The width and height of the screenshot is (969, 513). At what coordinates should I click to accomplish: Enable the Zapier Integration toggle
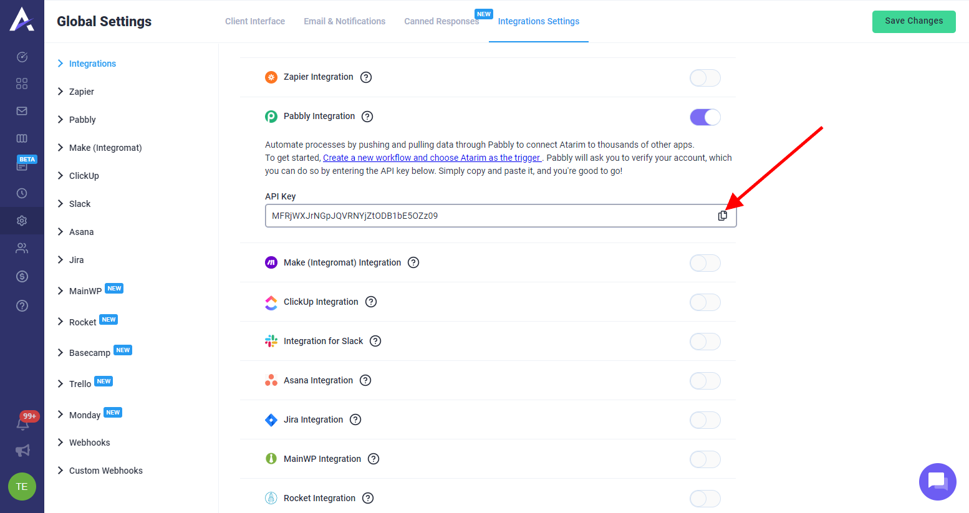705,78
